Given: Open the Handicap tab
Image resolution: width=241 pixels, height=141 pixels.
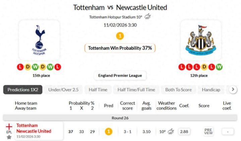Looking at the screenshot, I should pos(211,90).
